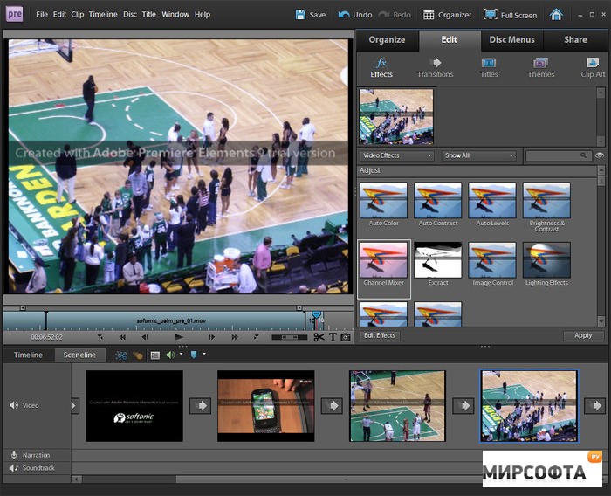Open the marker dropdown arrow

pos(204,354)
